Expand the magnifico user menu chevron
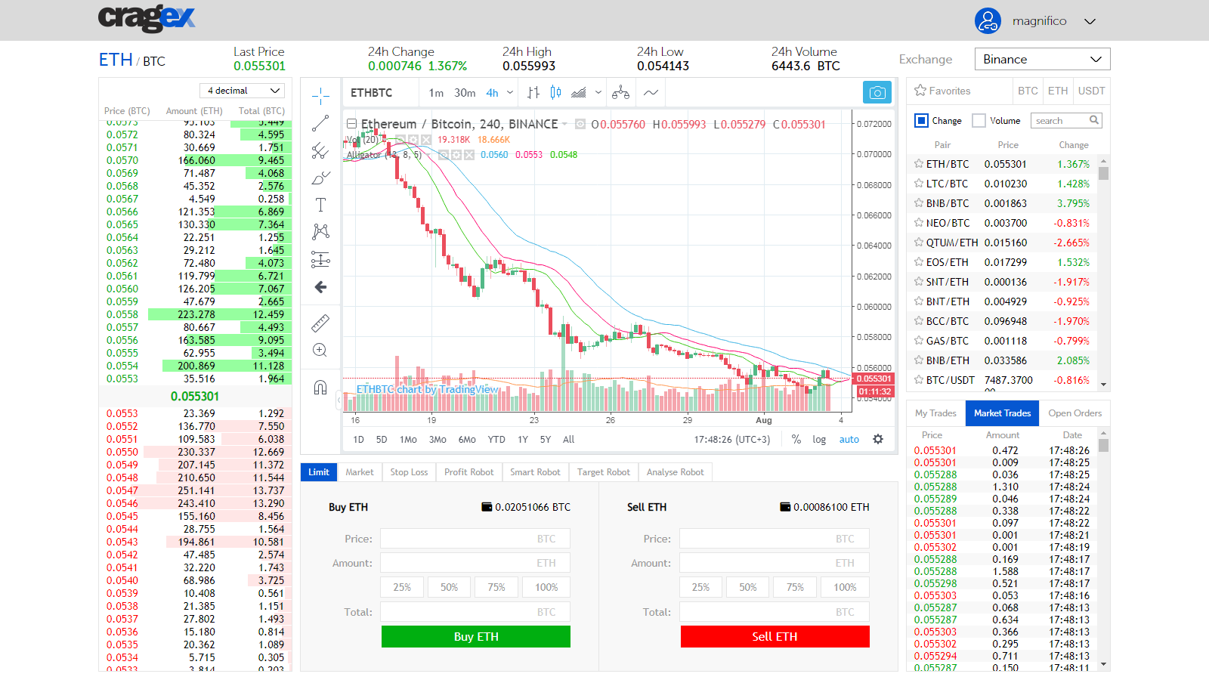The width and height of the screenshot is (1209, 680). pos(1090,21)
